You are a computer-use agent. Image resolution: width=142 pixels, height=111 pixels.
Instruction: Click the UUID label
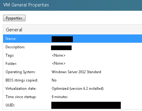pyautogui.click(x=10, y=105)
